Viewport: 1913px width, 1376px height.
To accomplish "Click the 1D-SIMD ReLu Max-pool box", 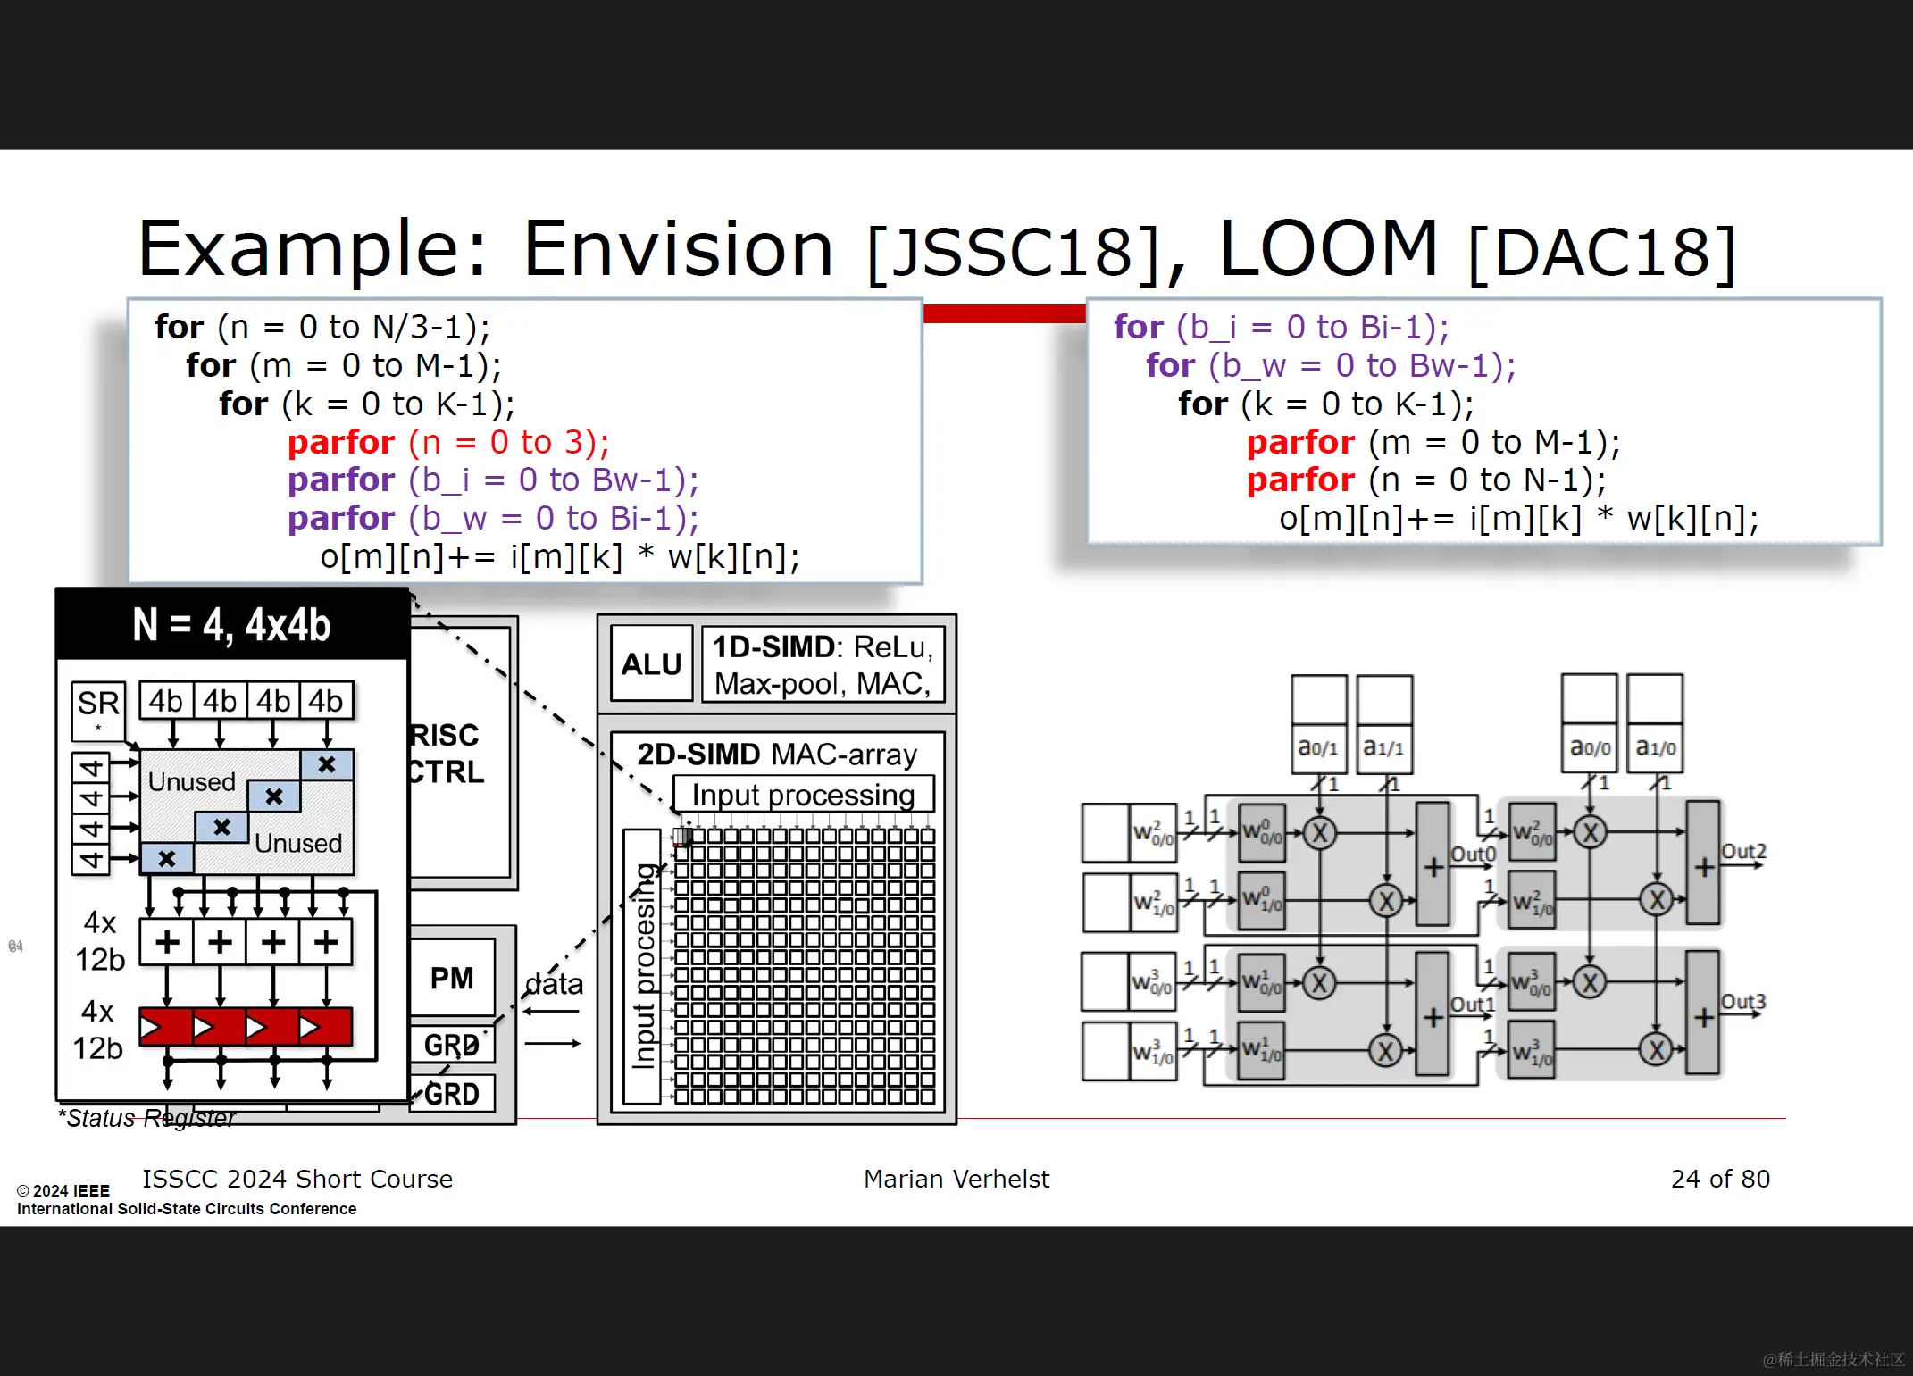I will click(x=822, y=665).
